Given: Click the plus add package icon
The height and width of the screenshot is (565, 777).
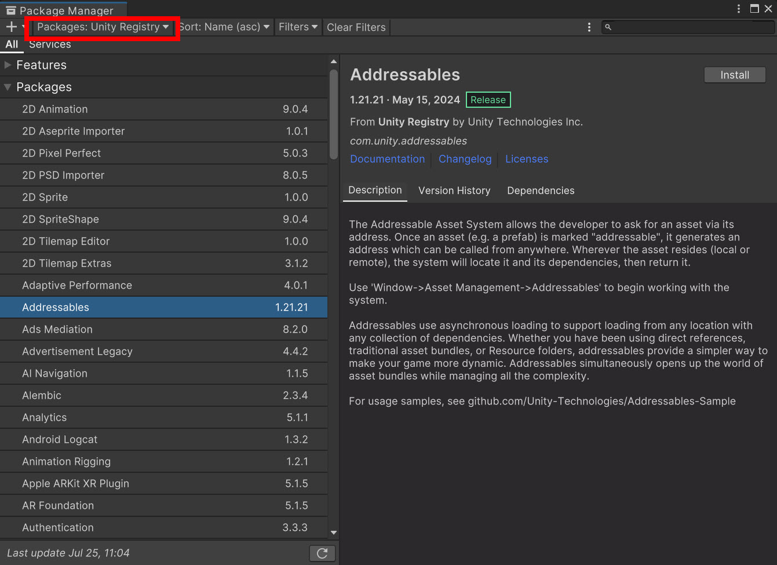Looking at the screenshot, I should click(x=11, y=27).
